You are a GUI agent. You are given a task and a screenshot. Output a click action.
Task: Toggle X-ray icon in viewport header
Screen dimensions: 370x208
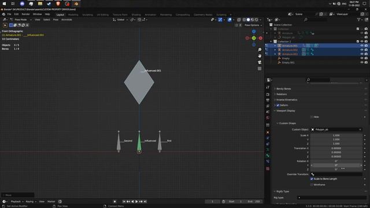pyautogui.click(x=239, y=20)
